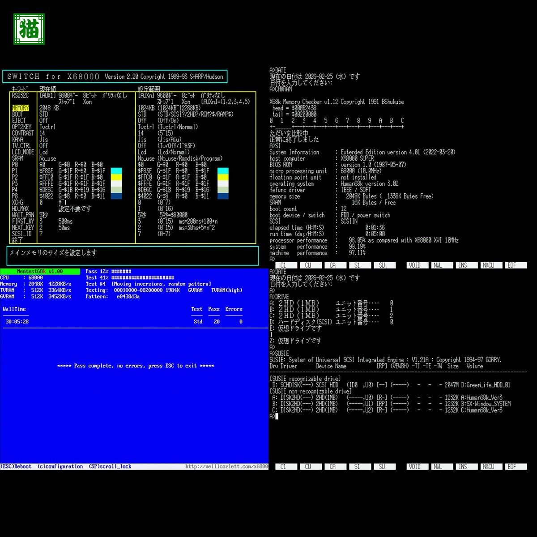Pick the FIRST_KY keyword in SWITCH
The height and width of the screenshot is (537, 537).
(x=23, y=221)
